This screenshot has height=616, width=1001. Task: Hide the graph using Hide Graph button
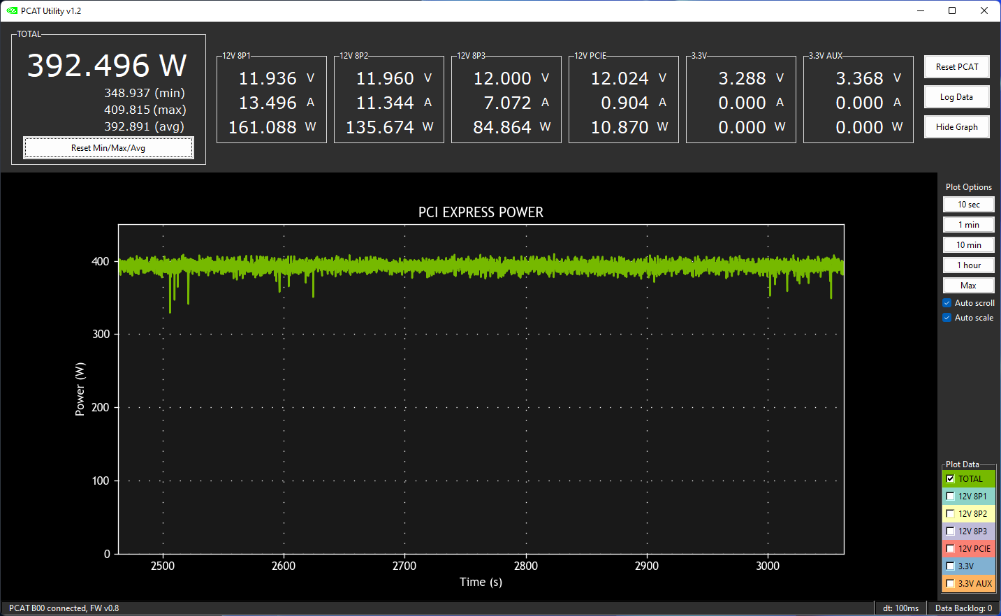coord(956,127)
